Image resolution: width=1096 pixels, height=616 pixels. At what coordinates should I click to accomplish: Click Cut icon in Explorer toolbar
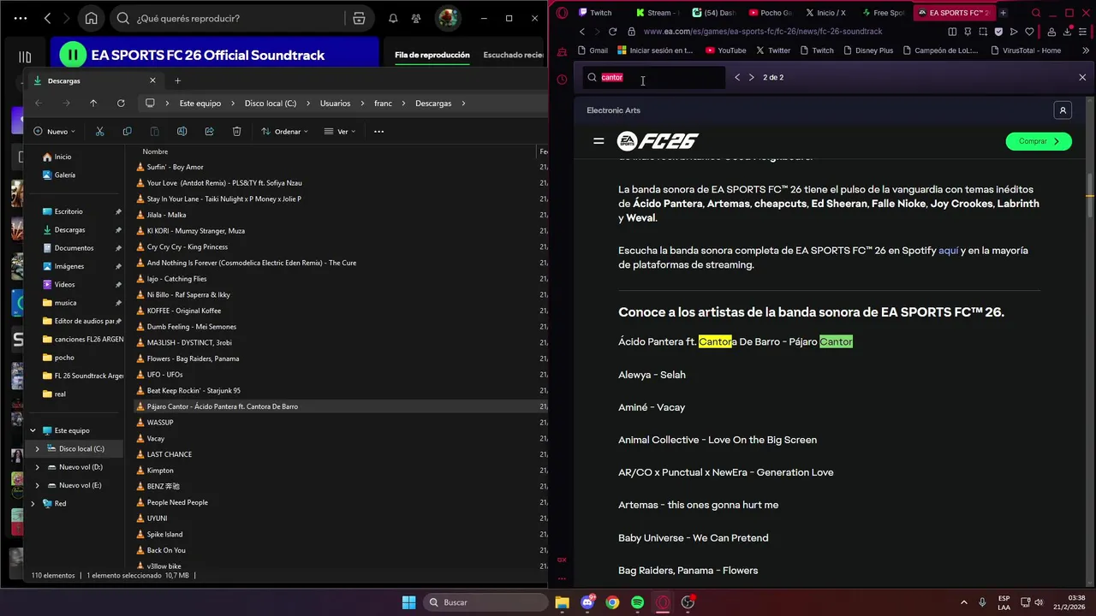click(x=99, y=131)
